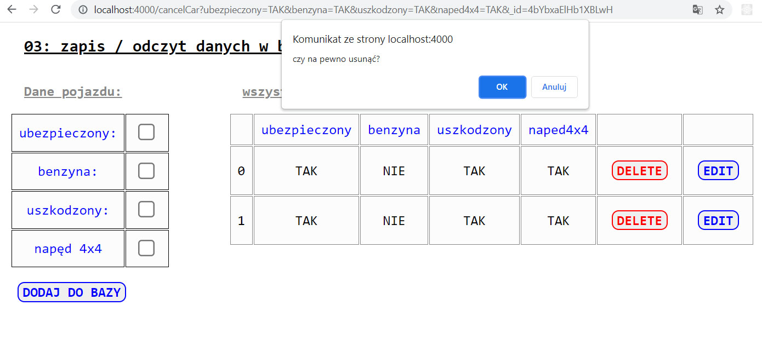Click the ubezpieczony column header
Image resolution: width=762 pixels, height=357 pixels.
coord(306,130)
